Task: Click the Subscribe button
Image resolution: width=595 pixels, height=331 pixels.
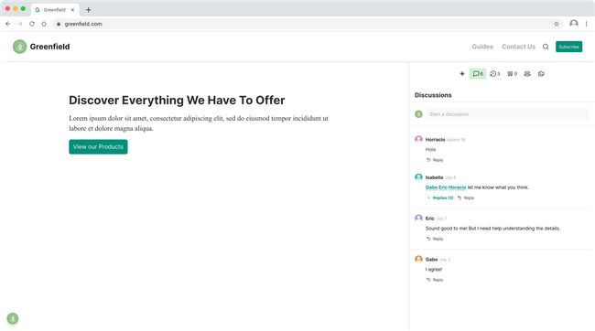Action: click(x=568, y=47)
